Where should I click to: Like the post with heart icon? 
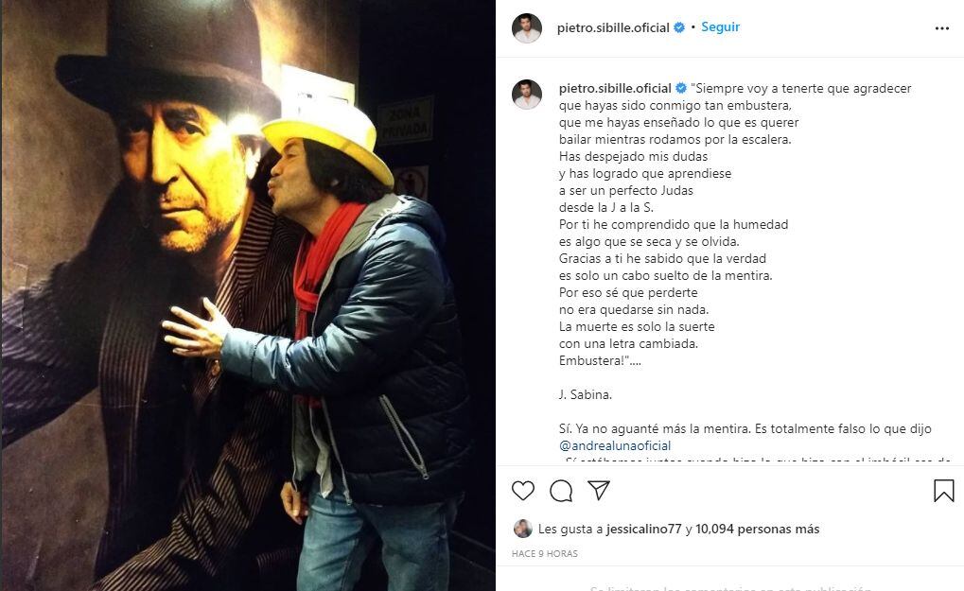(x=523, y=490)
